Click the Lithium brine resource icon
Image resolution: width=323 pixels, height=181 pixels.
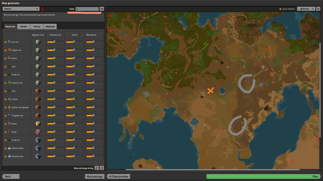click(9, 148)
